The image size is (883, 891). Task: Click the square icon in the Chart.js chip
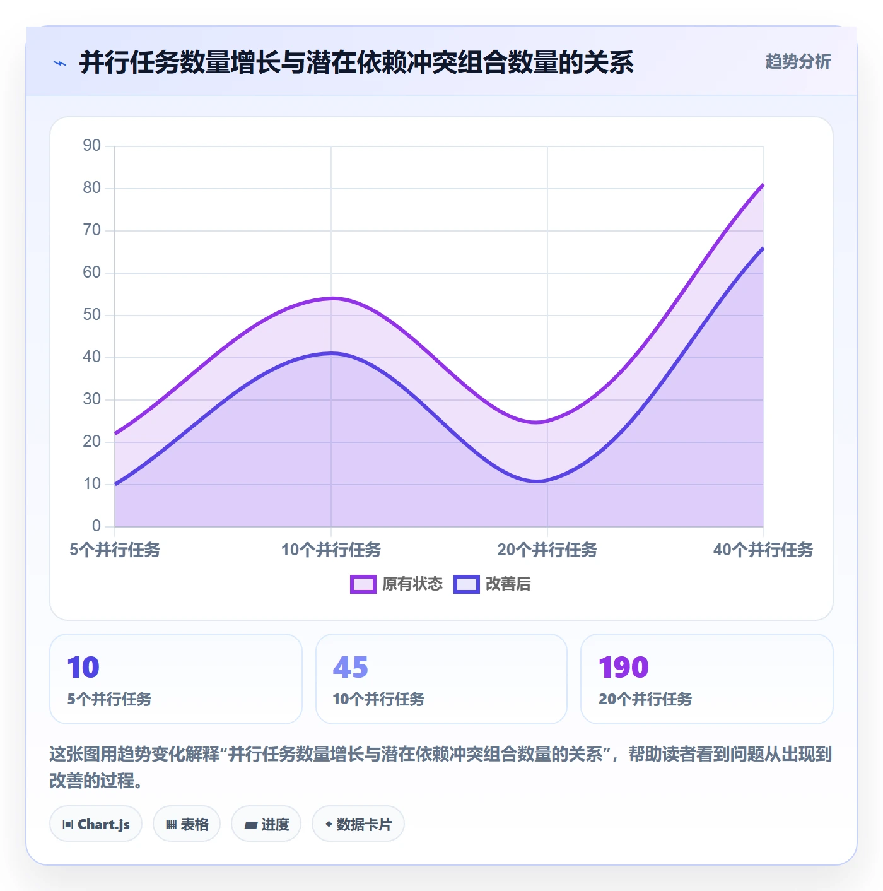[x=68, y=825]
